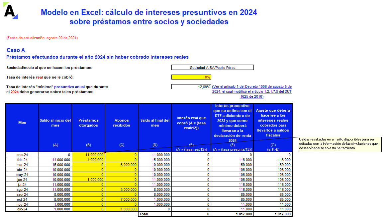Select the ago-24 month cell
386x218 pixels.
[22, 190]
